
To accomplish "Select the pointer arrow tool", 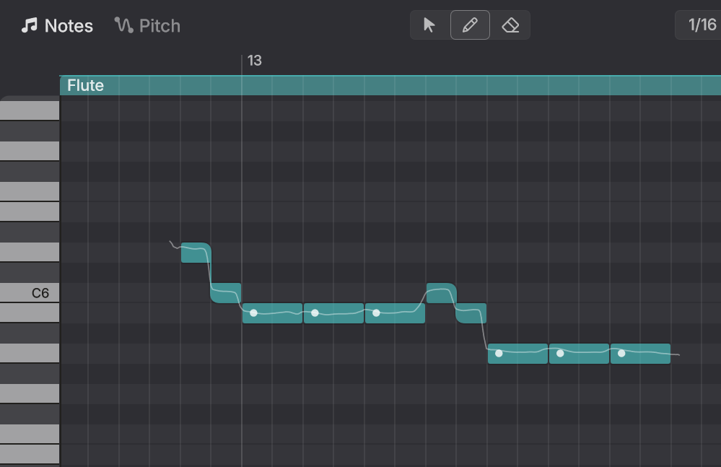I will (429, 25).
